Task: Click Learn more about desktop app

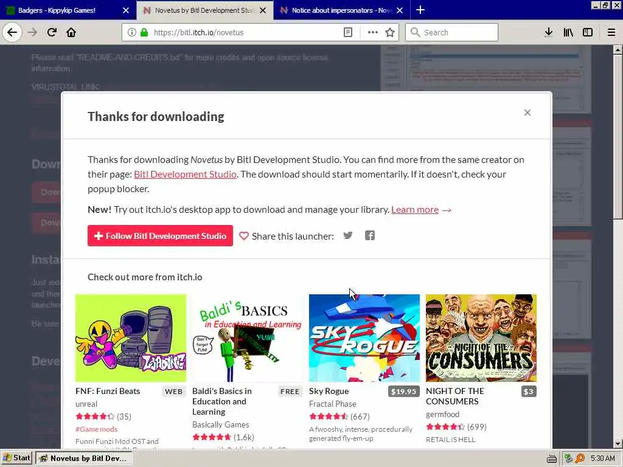Action: coord(415,209)
